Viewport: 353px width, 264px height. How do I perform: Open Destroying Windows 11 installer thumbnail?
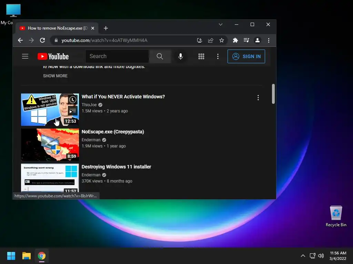pos(50,178)
